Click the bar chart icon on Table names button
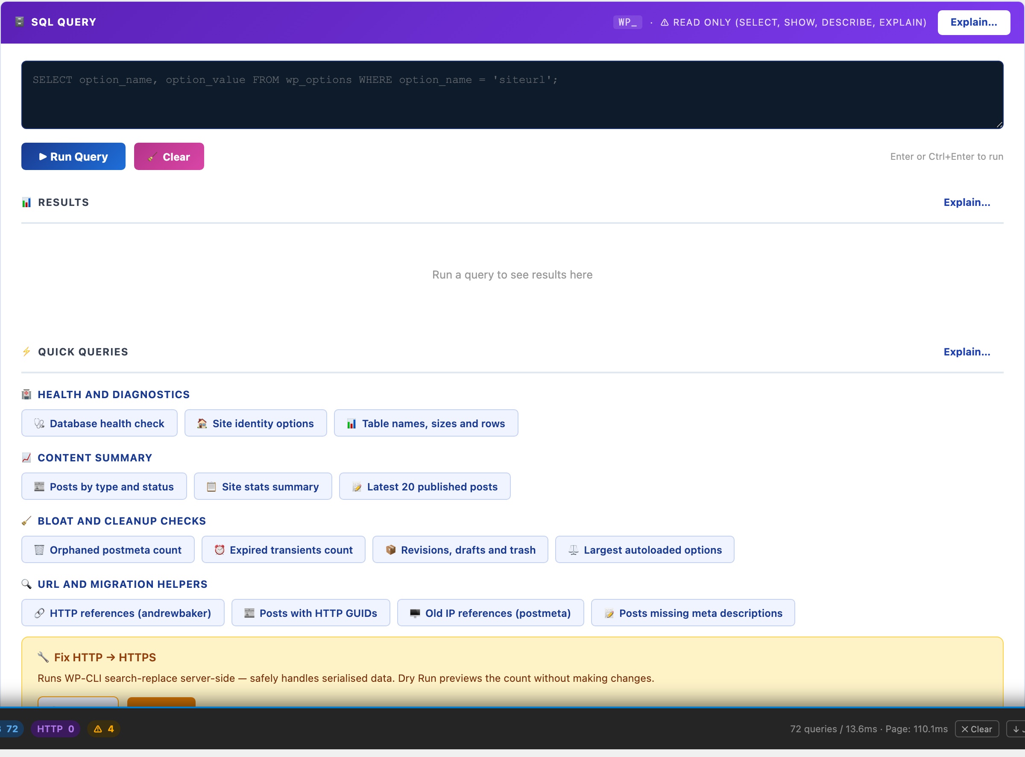The height and width of the screenshot is (757, 1025). 351,423
